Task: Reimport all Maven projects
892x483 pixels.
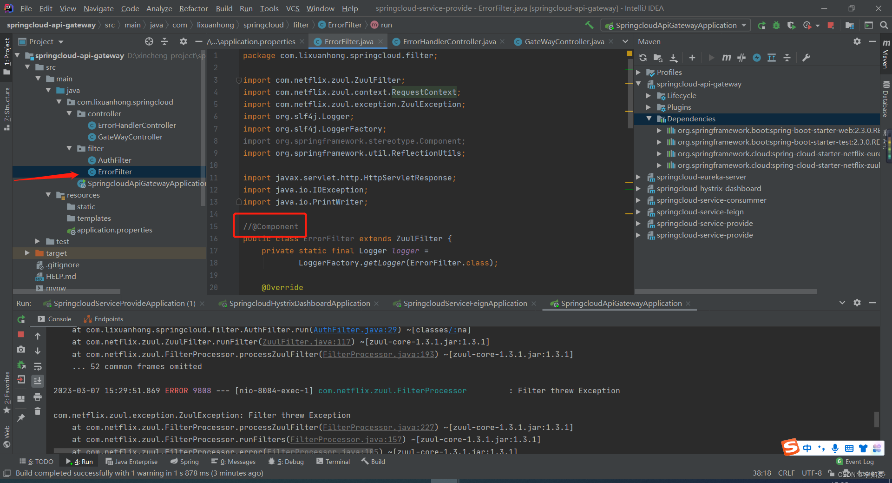Action: point(643,58)
